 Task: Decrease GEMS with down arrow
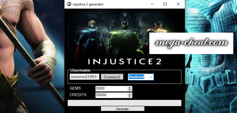tap(130, 90)
